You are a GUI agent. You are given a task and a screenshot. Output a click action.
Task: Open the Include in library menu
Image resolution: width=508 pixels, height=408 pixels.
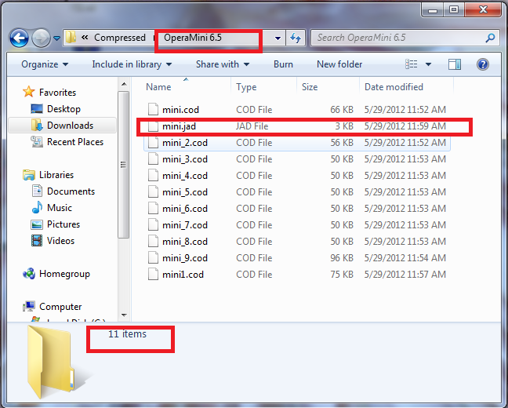click(x=132, y=64)
